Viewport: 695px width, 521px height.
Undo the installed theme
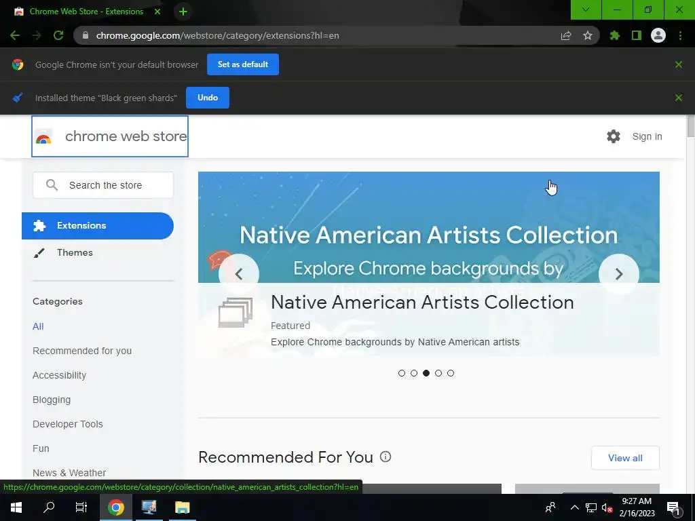click(208, 98)
